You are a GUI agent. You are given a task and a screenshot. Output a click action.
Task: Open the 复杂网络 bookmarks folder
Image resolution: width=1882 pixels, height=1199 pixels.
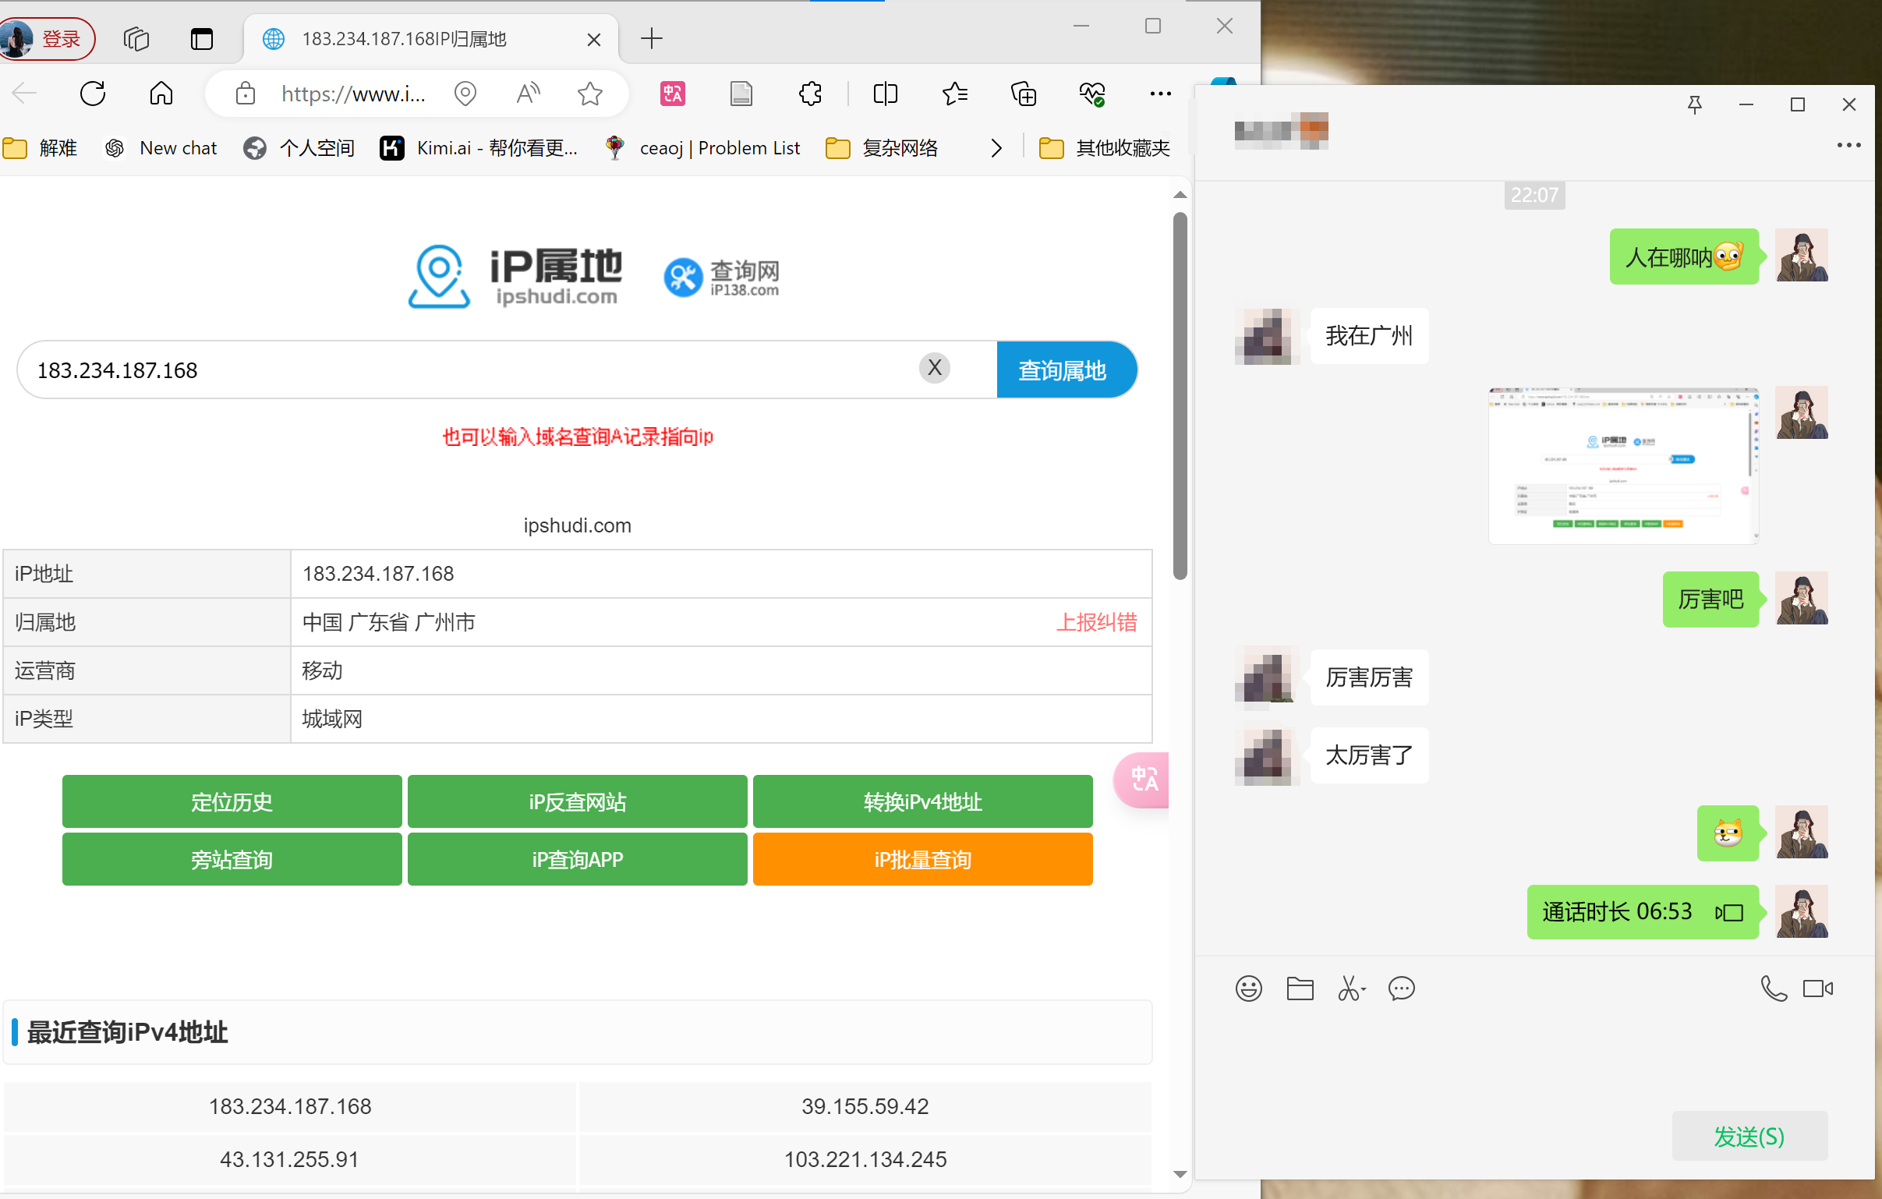point(883,147)
